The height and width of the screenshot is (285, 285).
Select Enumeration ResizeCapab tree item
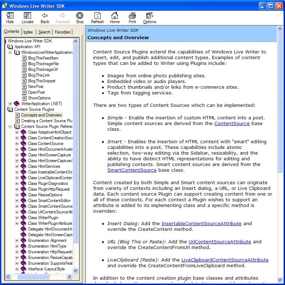tap(50, 258)
